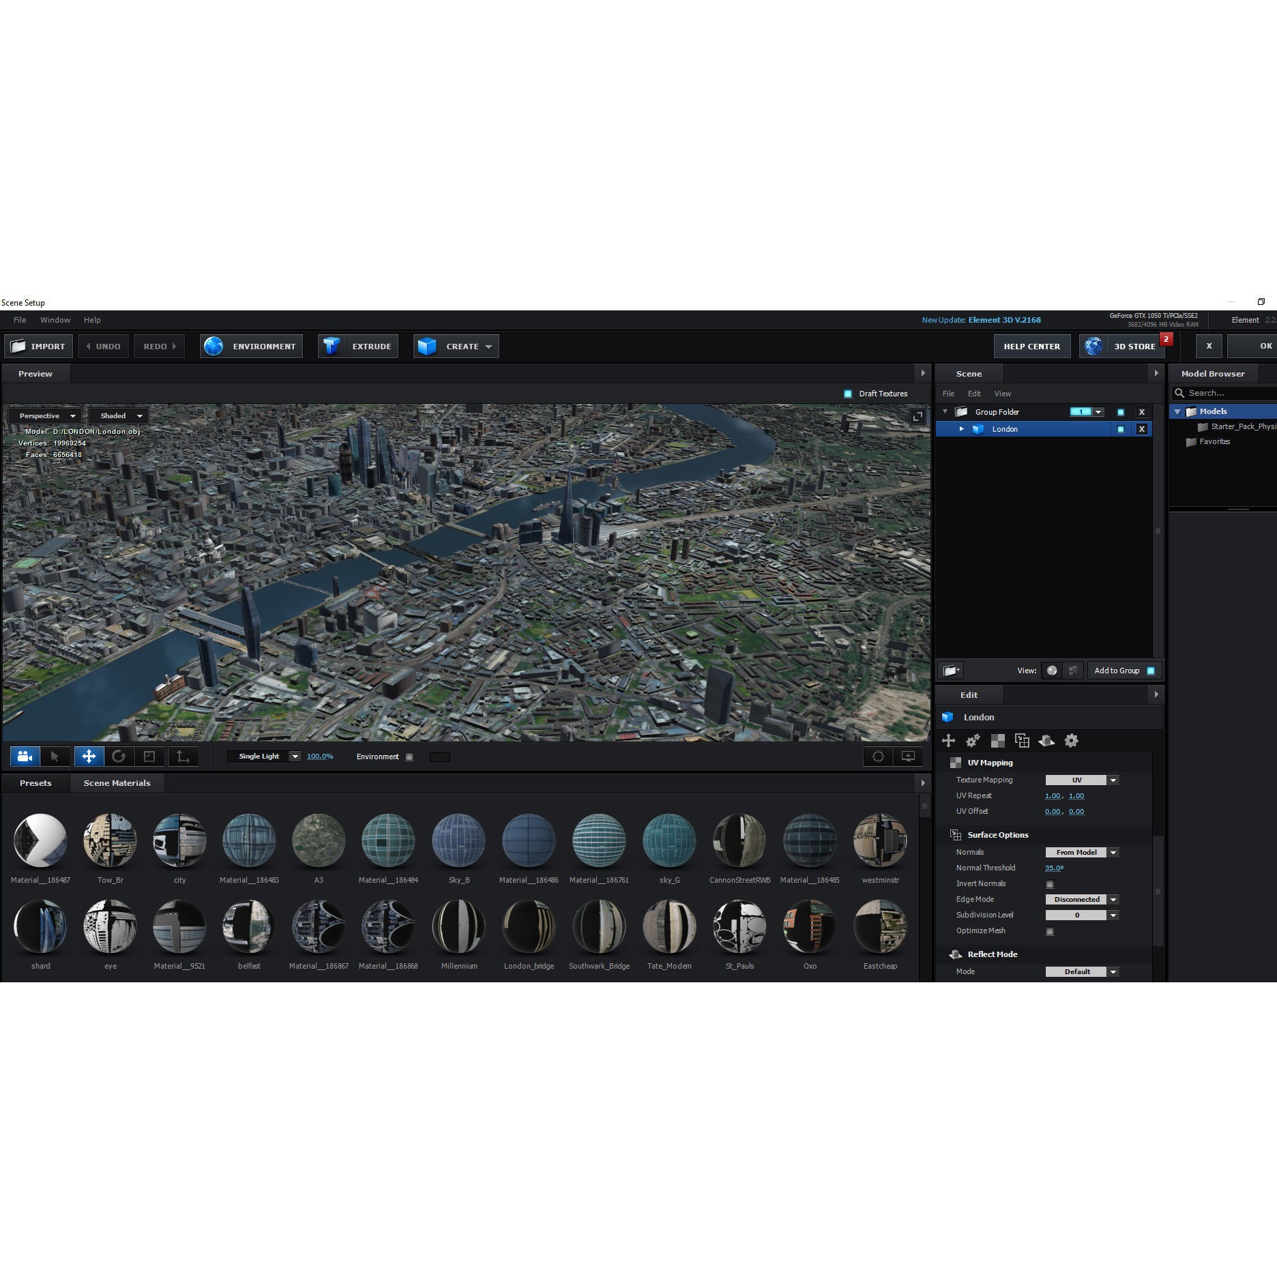Toggle Invert Normals in Surface Options
The width and height of the screenshot is (1277, 1277).
pyautogui.click(x=1048, y=883)
